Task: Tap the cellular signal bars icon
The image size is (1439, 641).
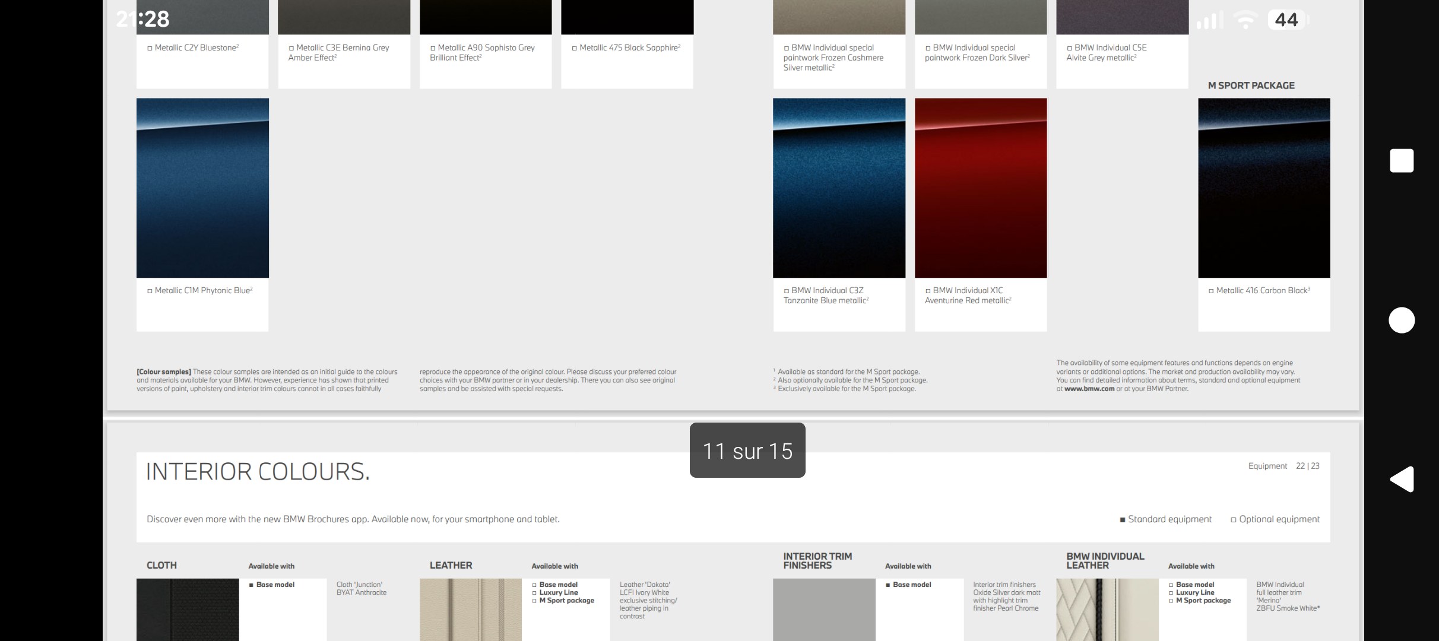Action: coord(1209,21)
